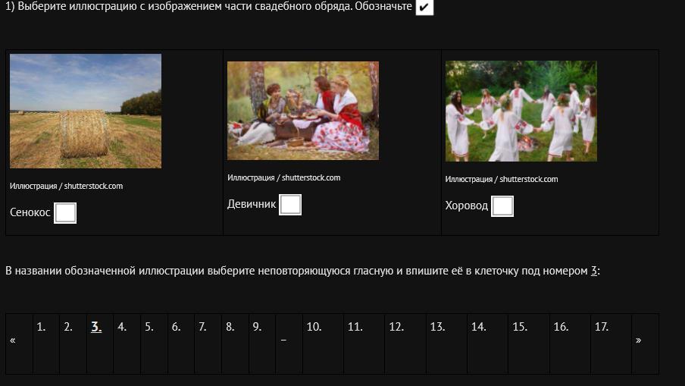Viewport: 685px width, 386px height.
Task: Open the women picnic image
Action: pyautogui.click(x=303, y=111)
